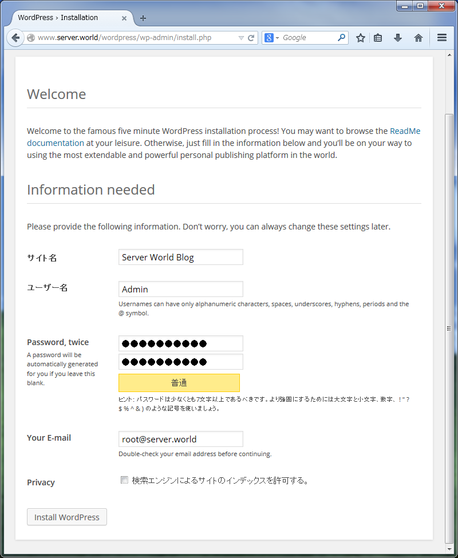Click the globe site identity icon

[31, 38]
